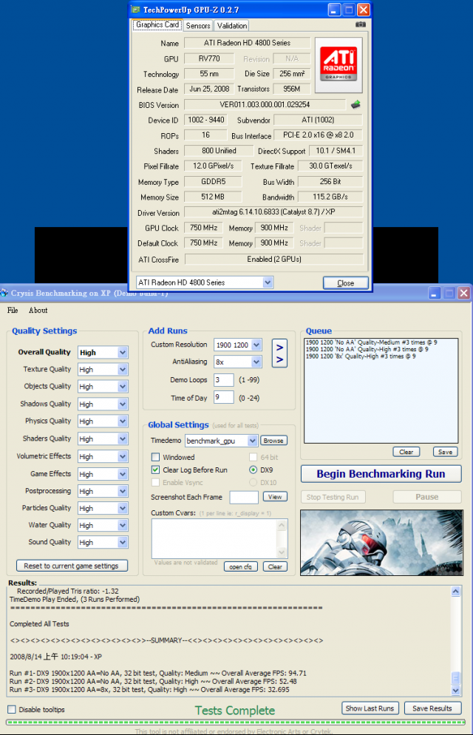Screen dimensions: 473x735
Task: Expand the AntiAliasing dropdown
Action: point(256,362)
